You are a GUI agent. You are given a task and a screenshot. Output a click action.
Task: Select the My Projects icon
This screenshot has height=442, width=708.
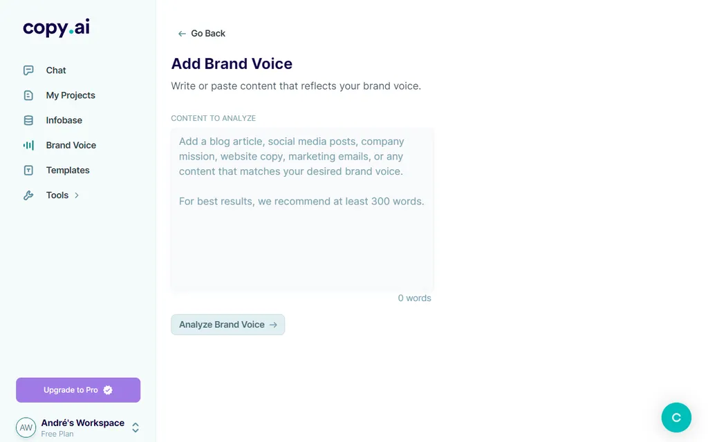28,95
